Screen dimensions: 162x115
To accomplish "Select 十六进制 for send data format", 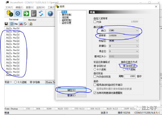I will pyautogui.click(x=95, y=69).
